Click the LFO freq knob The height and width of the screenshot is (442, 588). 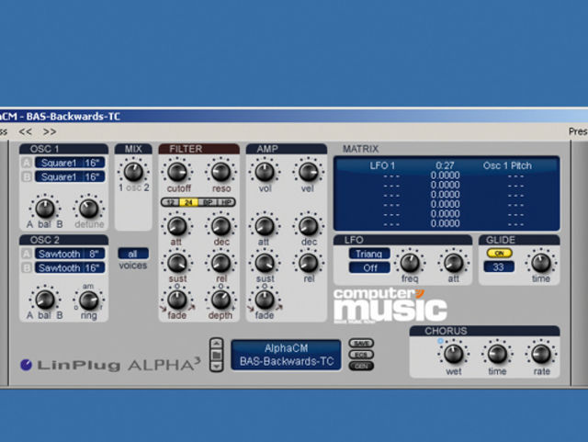(x=410, y=263)
